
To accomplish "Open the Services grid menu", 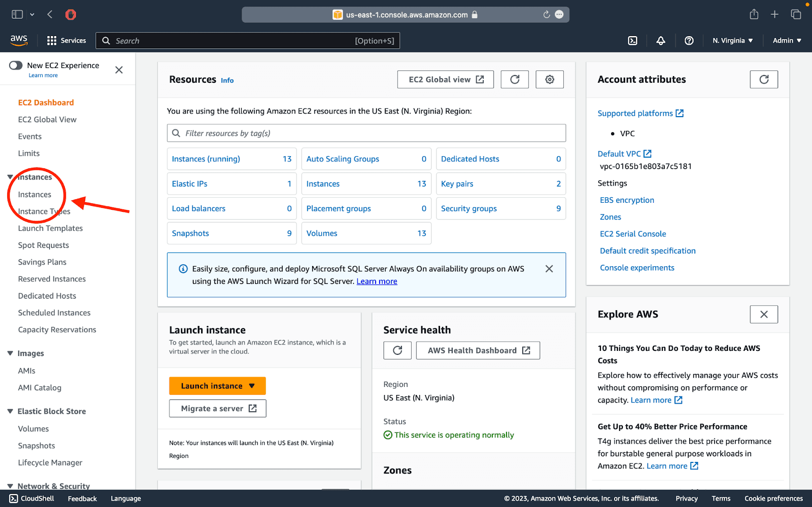I will tap(66, 41).
